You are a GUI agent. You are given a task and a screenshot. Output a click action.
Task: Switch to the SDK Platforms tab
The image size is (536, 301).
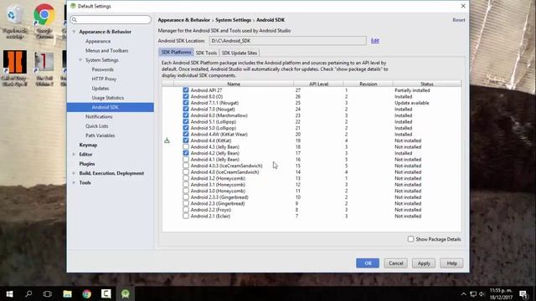click(x=176, y=52)
